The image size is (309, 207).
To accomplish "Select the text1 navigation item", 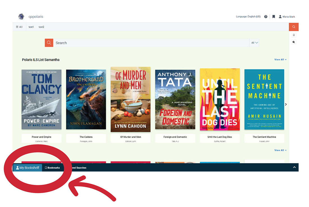I will click(31, 27).
